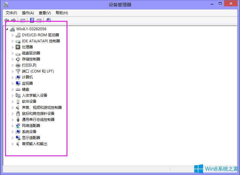
Task: Open the 查看(V) menu
Action: 44,13
